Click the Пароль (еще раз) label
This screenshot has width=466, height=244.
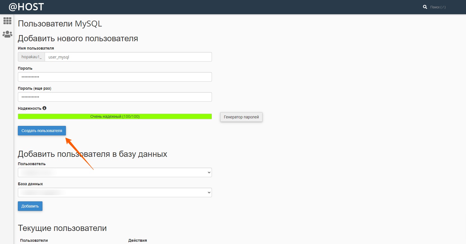[35, 88]
